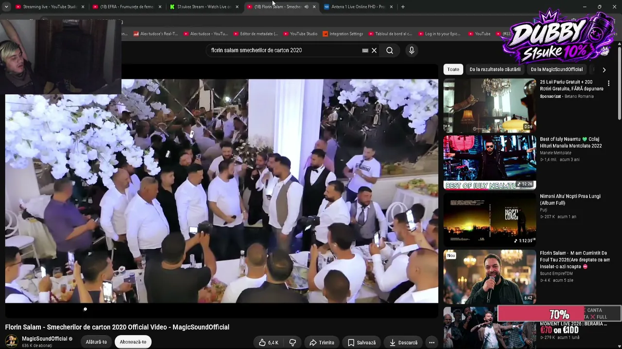Image resolution: width=622 pixels, height=349 pixels.
Task: Open the tab search dropdown arrow
Action: pyautogui.click(x=6, y=7)
